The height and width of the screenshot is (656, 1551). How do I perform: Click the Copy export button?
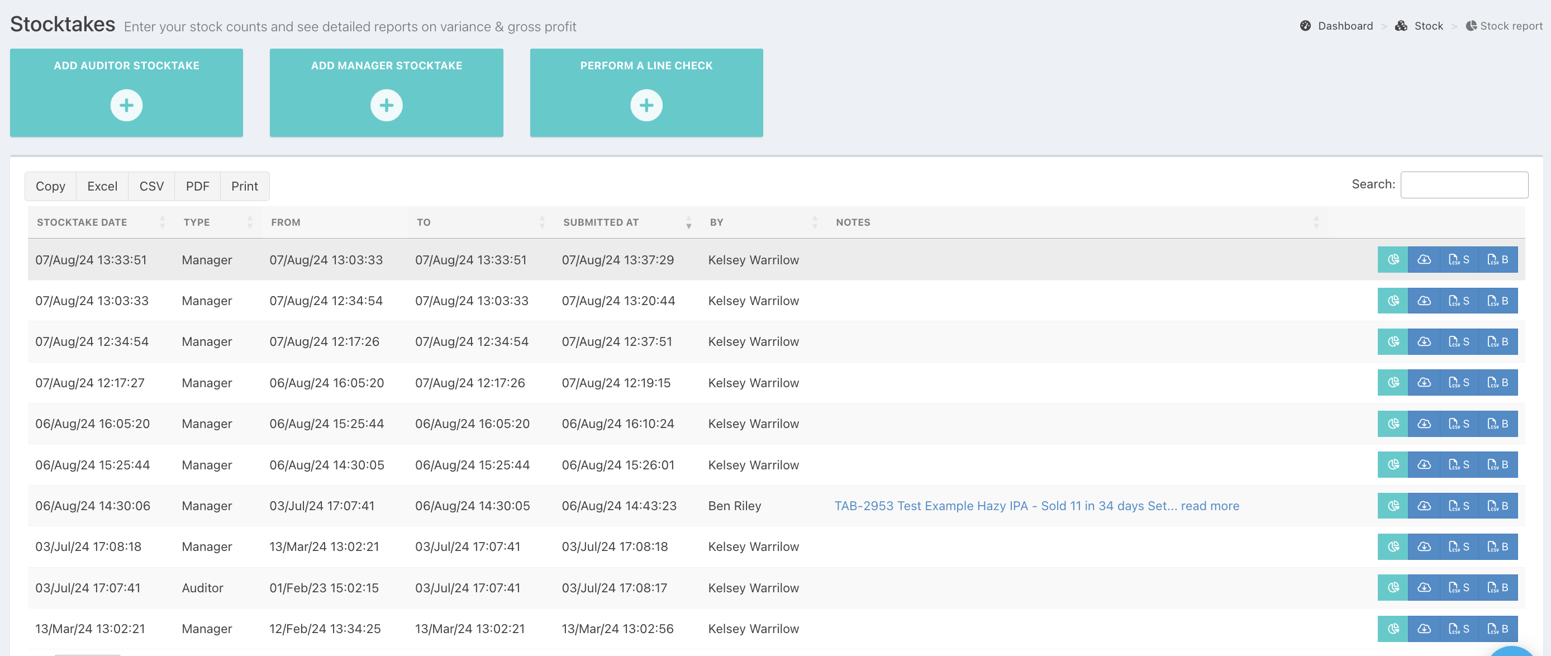coord(51,186)
